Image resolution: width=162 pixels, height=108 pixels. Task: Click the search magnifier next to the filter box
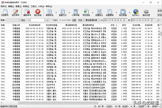click(47, 20)
